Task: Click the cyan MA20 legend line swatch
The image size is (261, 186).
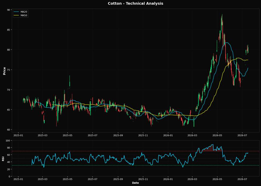Action: (16, 12)
